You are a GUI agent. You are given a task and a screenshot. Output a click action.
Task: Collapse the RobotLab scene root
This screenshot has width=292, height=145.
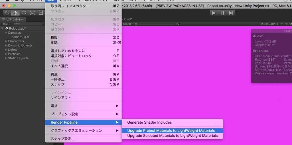(2, 28)
